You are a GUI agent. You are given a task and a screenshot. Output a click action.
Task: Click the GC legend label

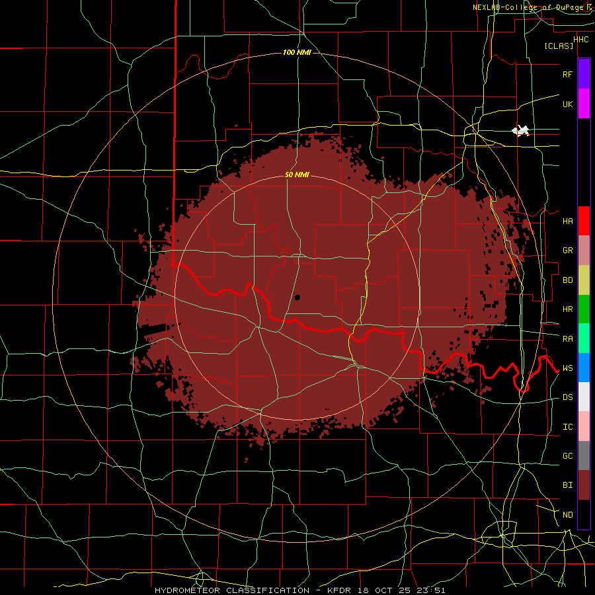567,456
